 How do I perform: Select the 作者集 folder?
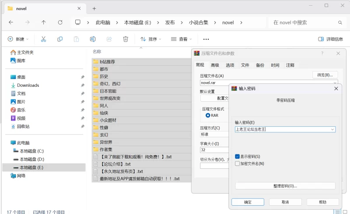click(x=141, y=149)
